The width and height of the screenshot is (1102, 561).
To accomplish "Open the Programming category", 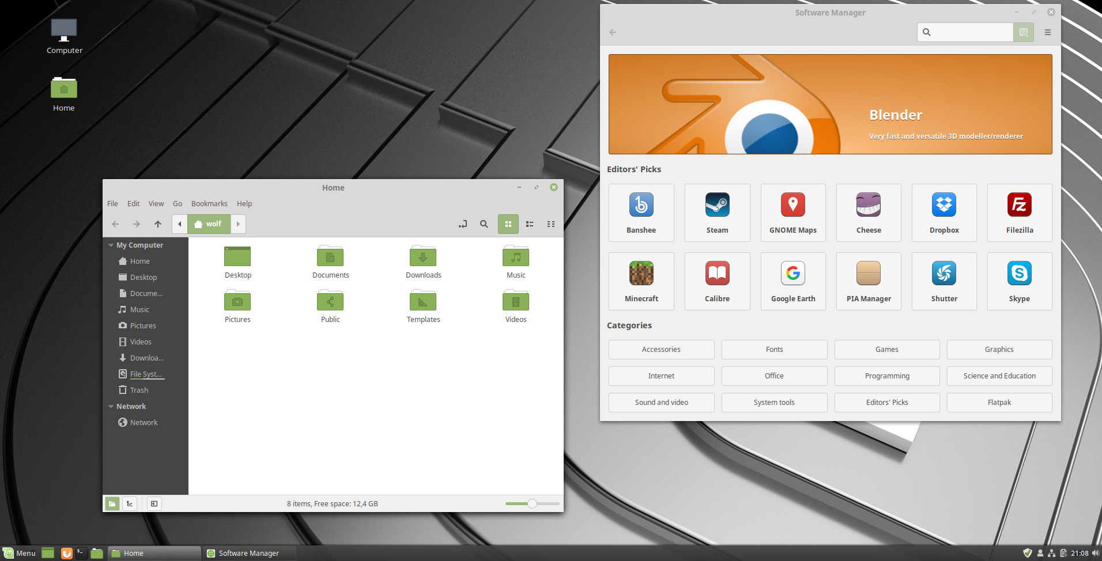I will (887, 376).
